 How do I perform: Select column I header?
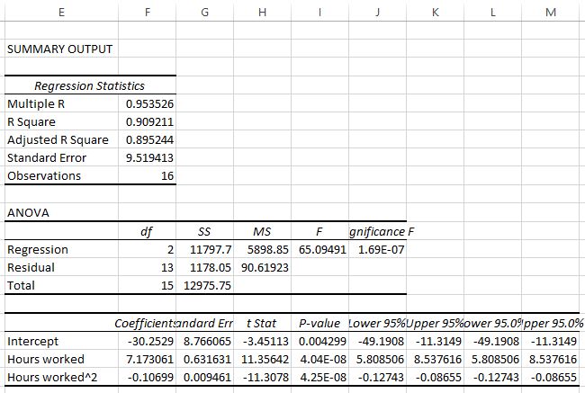[x=319, y=12]
